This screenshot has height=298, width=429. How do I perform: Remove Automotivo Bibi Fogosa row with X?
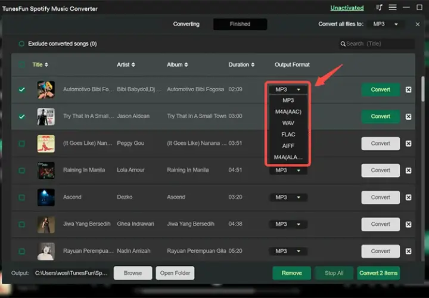point(408,89)
